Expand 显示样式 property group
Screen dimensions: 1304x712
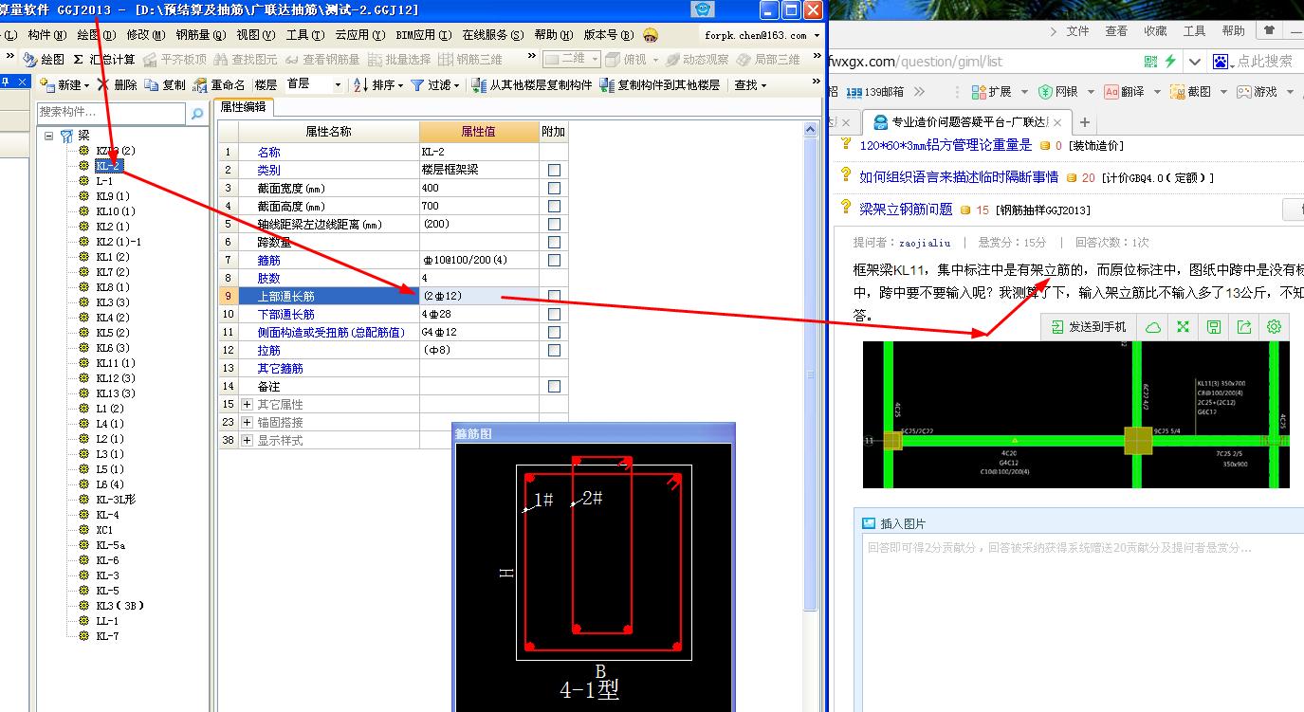[x=247, y=441]
